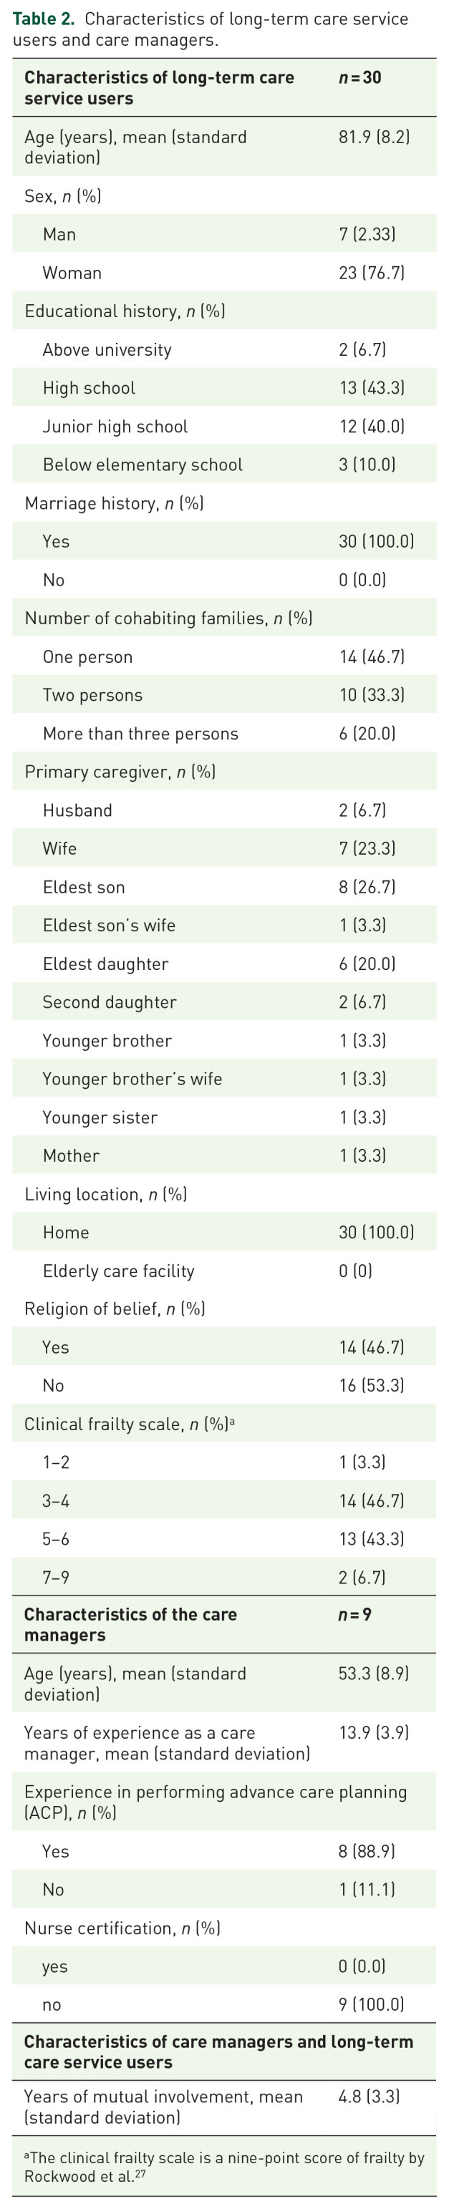This screenshot has width=449, height=2209.
Task: Click the 'Elderly care facility' row label
Action: pyautogui.click(x=118, y=1271)
